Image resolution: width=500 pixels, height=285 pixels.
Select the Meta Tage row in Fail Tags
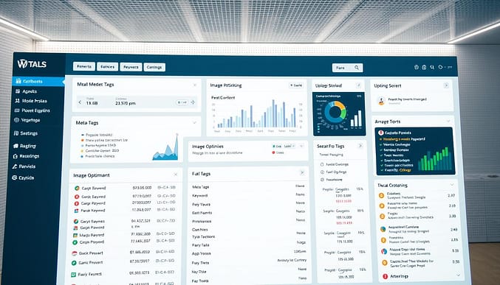coord(247,187)
